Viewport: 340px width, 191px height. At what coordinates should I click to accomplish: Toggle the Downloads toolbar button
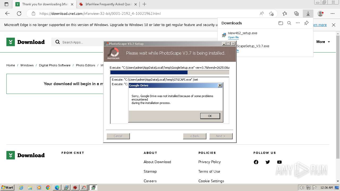point(308,14)
